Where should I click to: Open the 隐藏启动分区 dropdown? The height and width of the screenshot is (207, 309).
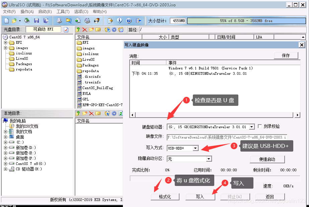point(209,159)
